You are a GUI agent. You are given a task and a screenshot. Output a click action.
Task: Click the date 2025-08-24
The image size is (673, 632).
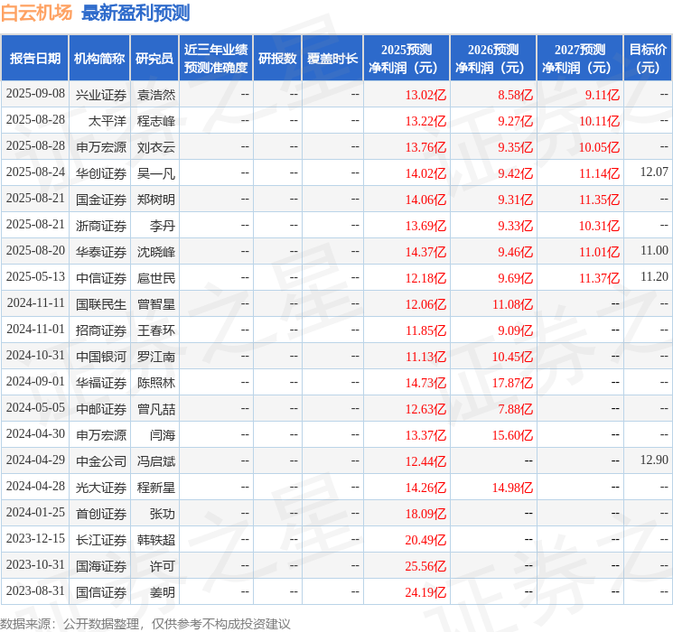click(35, 172)
